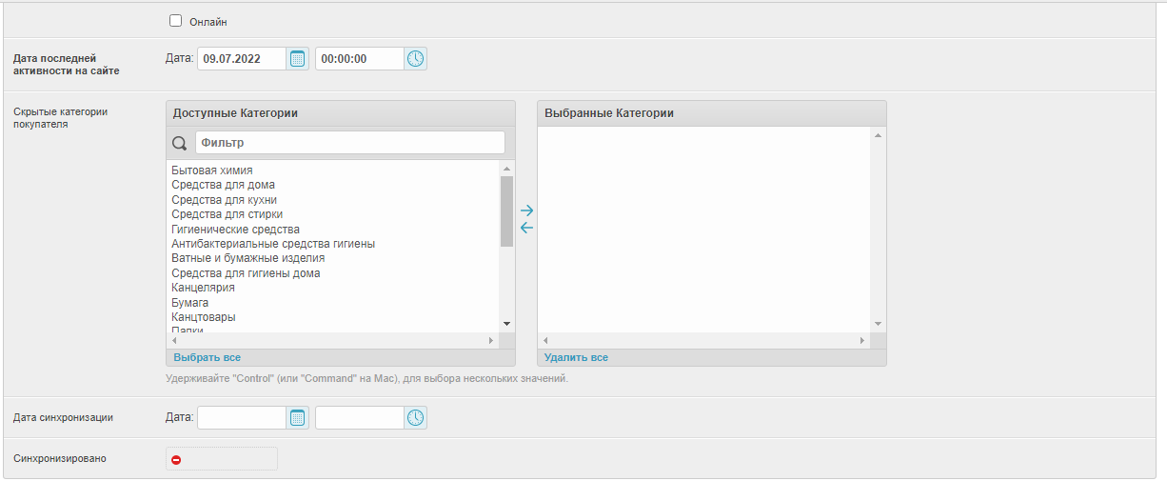Click right arrow to add selected category
Viewport: 1167px width, 481px height.
pos(526,210)
